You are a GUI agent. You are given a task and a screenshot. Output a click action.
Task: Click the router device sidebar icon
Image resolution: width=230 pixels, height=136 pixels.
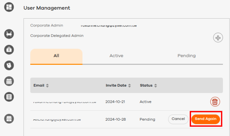[x=9, y=34]
